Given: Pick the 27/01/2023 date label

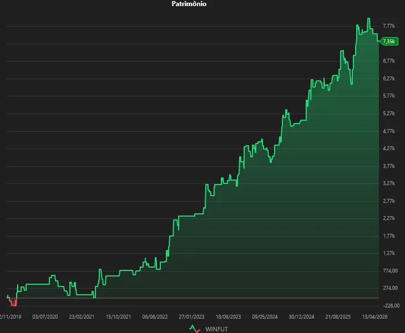Looking at the screenshot, I should 191,317.
